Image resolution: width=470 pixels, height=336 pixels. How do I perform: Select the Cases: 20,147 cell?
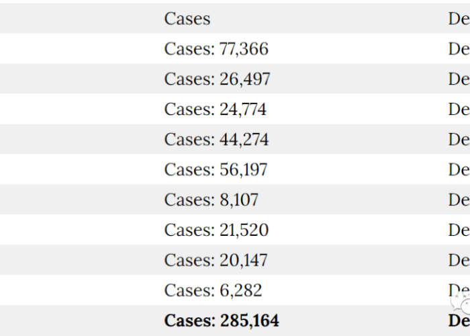[216, 261]
